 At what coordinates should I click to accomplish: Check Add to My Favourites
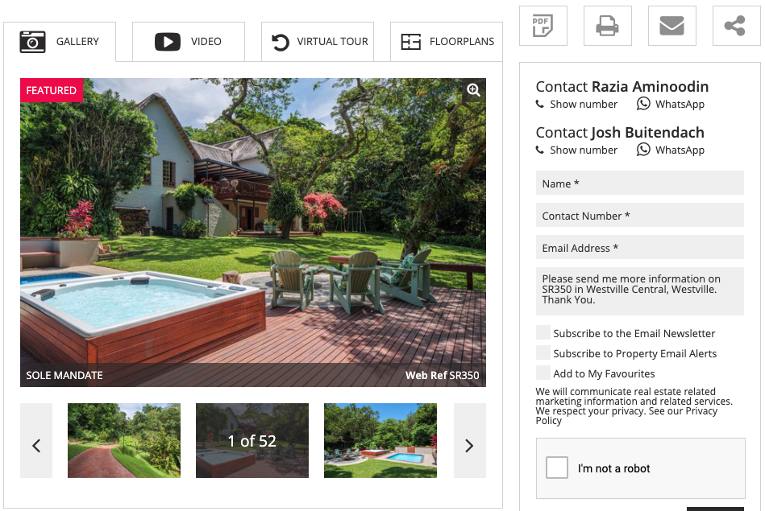[543, 373]
